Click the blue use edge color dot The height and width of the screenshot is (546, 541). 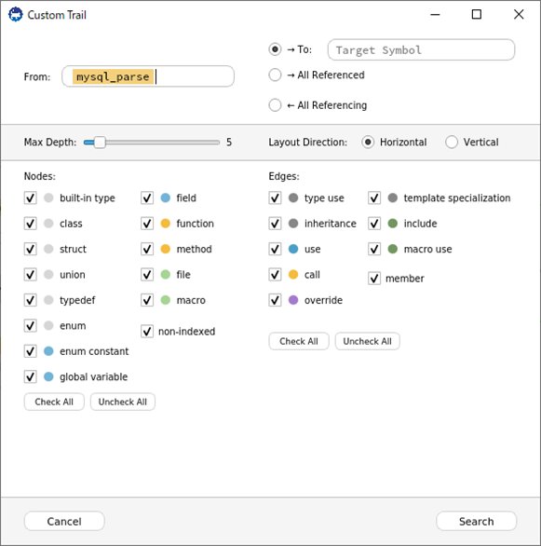tap(293, 249)
